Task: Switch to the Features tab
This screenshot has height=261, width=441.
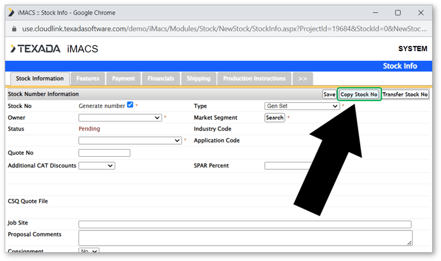Action: point(87,79)
